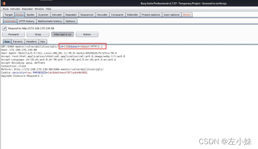Click the Referer header line
The height and width of the screenshot is (149, 258).
coord(52,69)
